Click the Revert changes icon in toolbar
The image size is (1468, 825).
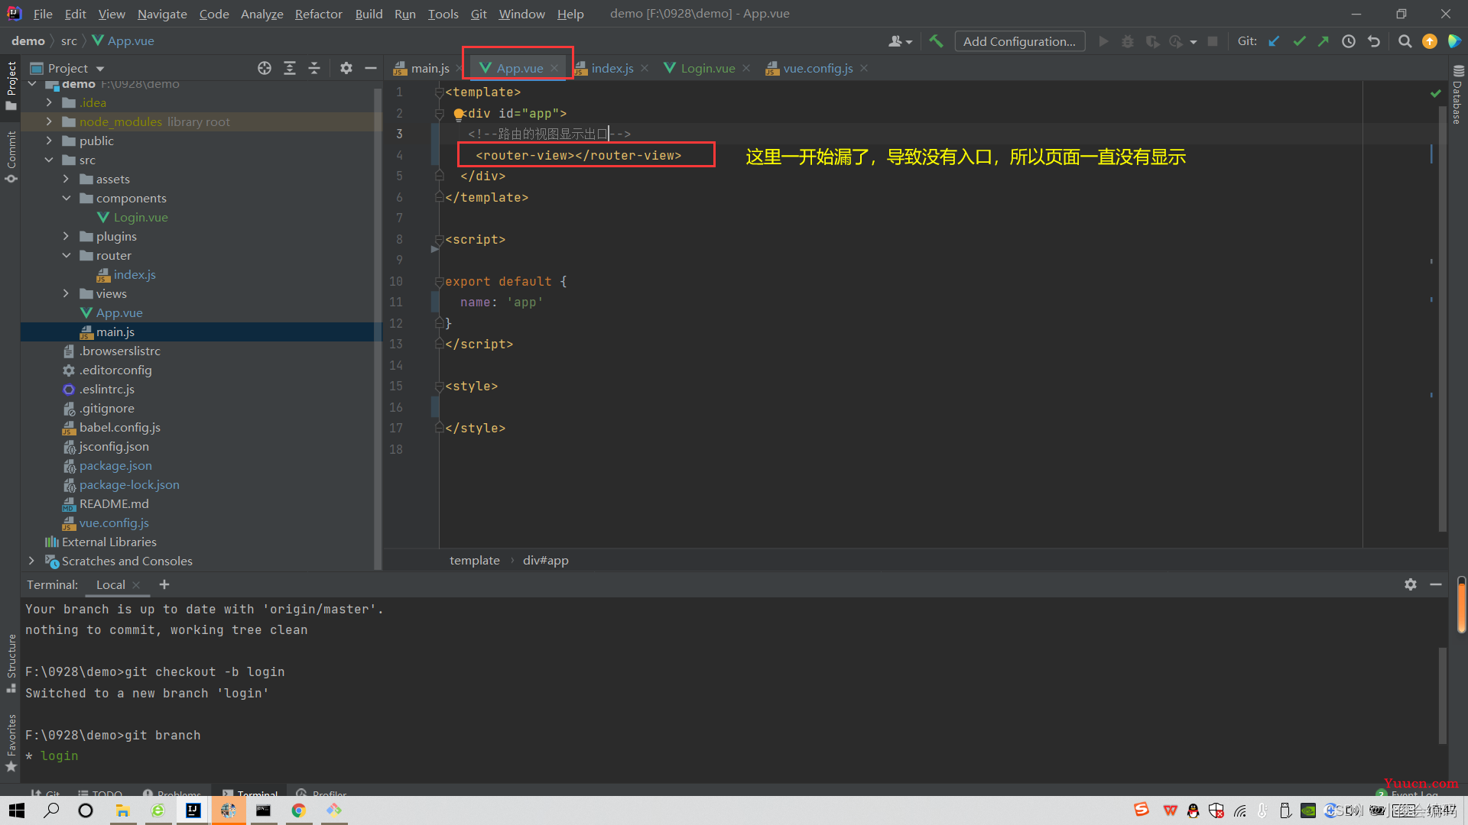(x=1374, y=41)
